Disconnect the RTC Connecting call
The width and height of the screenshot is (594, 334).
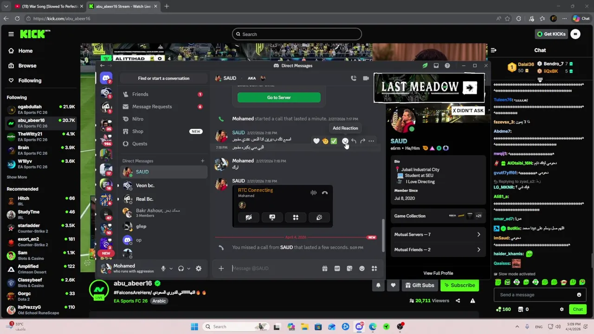coord(324,193)
